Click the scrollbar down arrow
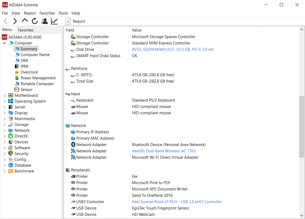Viewport: 305px width, 219px height. pyautogui.click(x=302, y=216)
